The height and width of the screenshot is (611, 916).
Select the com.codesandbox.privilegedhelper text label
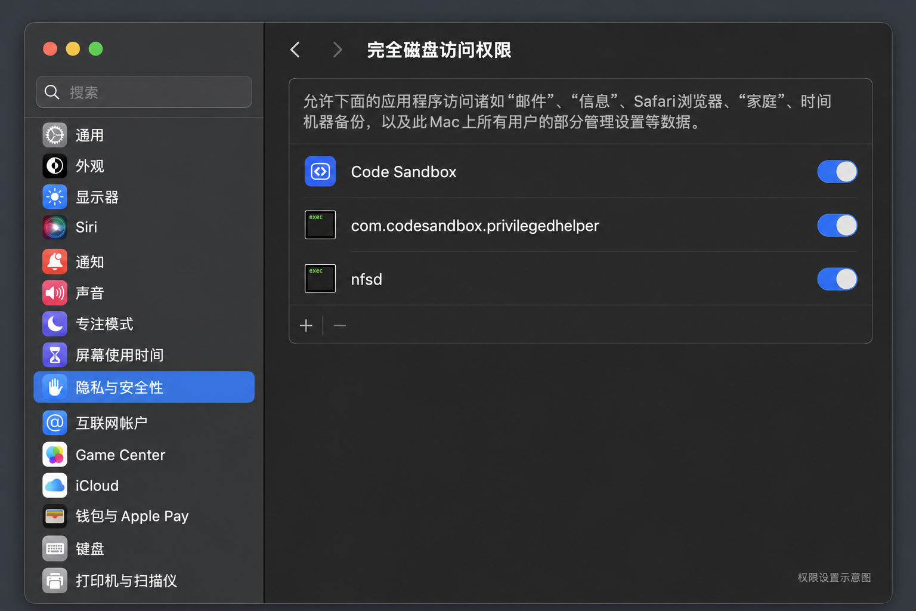(x=475, y=226)
